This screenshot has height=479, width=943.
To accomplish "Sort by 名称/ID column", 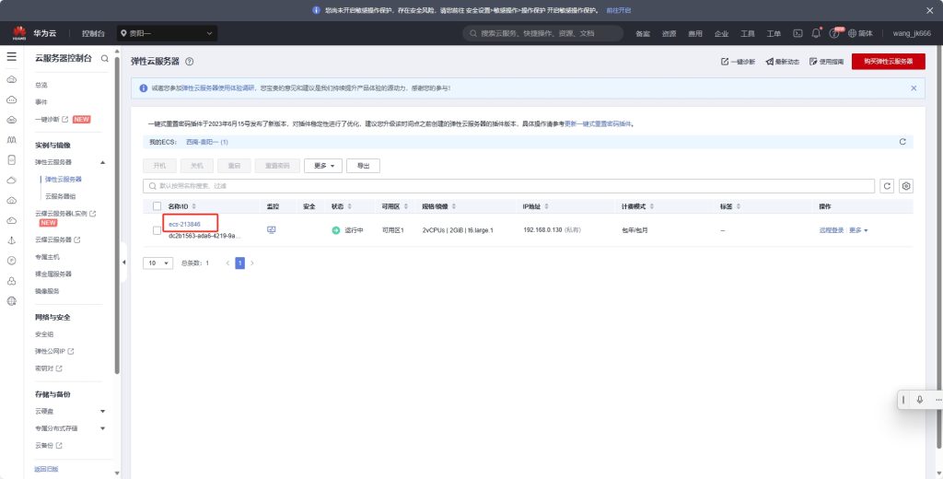I will (193, 206).
